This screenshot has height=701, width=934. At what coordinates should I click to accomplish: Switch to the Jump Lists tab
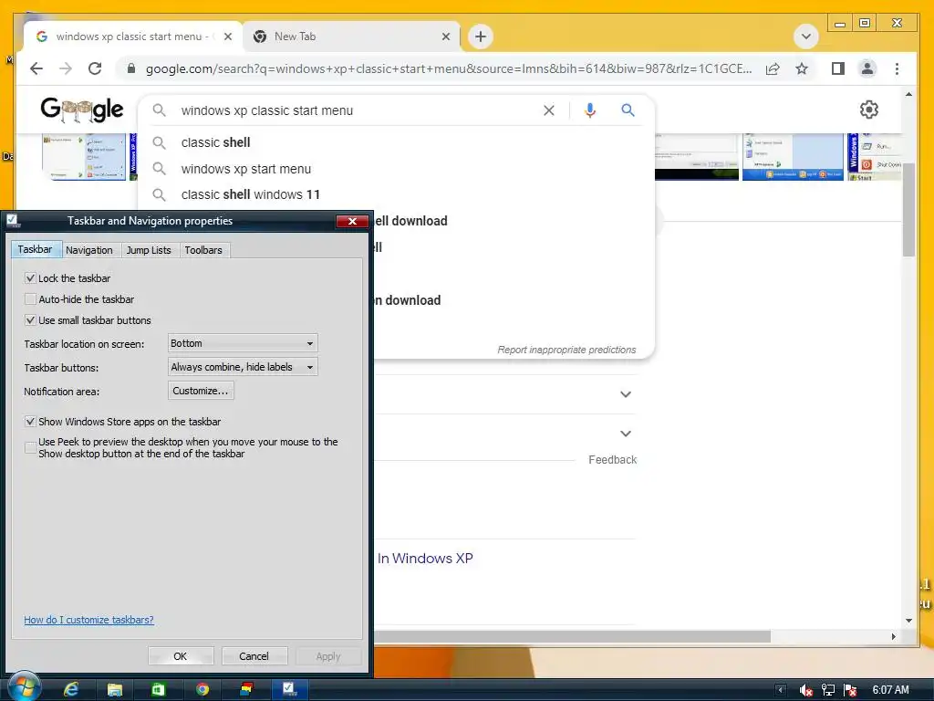click(x=149, y=250)
